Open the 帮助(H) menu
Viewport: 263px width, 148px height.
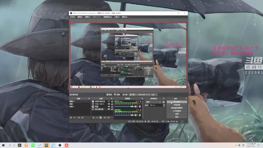(125, 17)
